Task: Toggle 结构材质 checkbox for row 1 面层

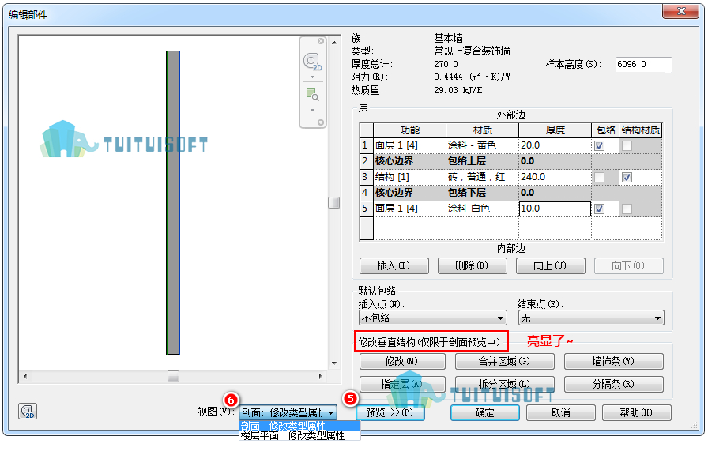Action: (627, 146)
